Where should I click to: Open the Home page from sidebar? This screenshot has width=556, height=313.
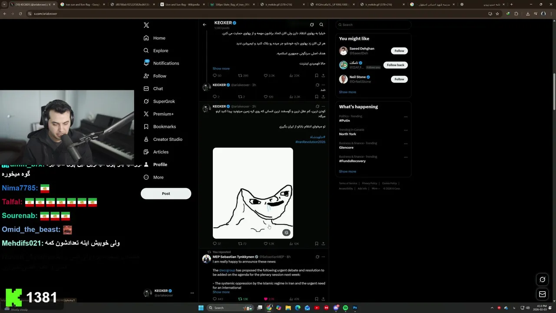[155, 38]
